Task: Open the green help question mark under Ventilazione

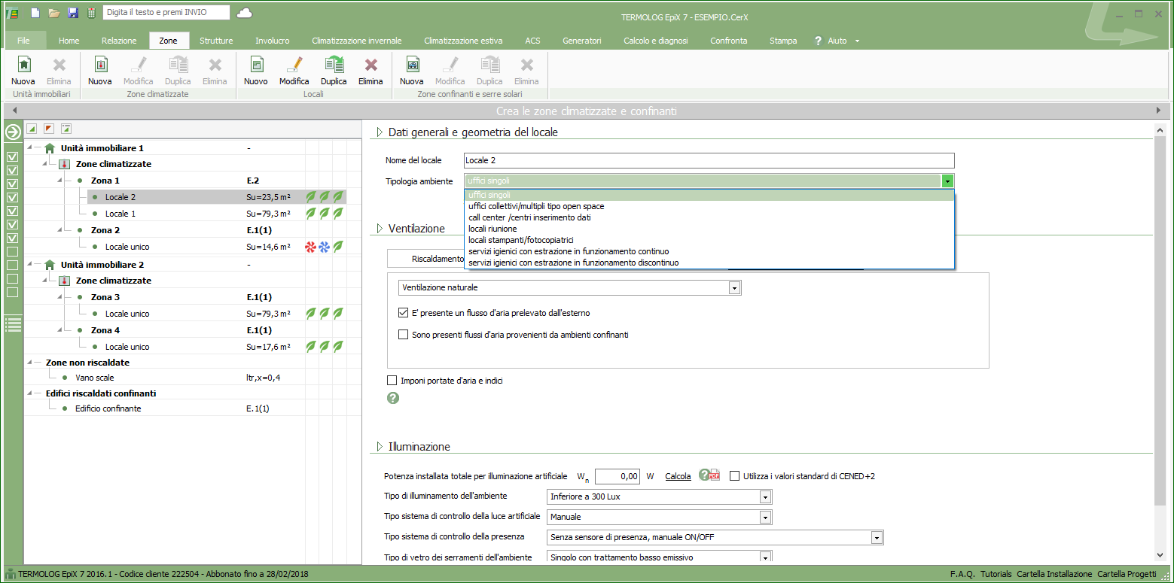Action: (x=393, y=398)
